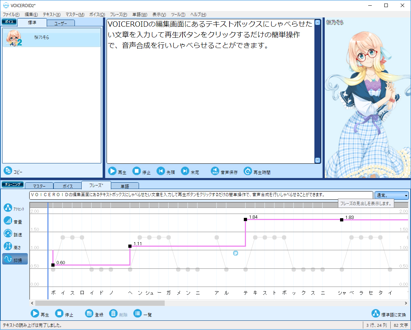The height and width of the screenshot is (330, 411).
Task: Click the graph scroll right arrow
Action: 406,303
